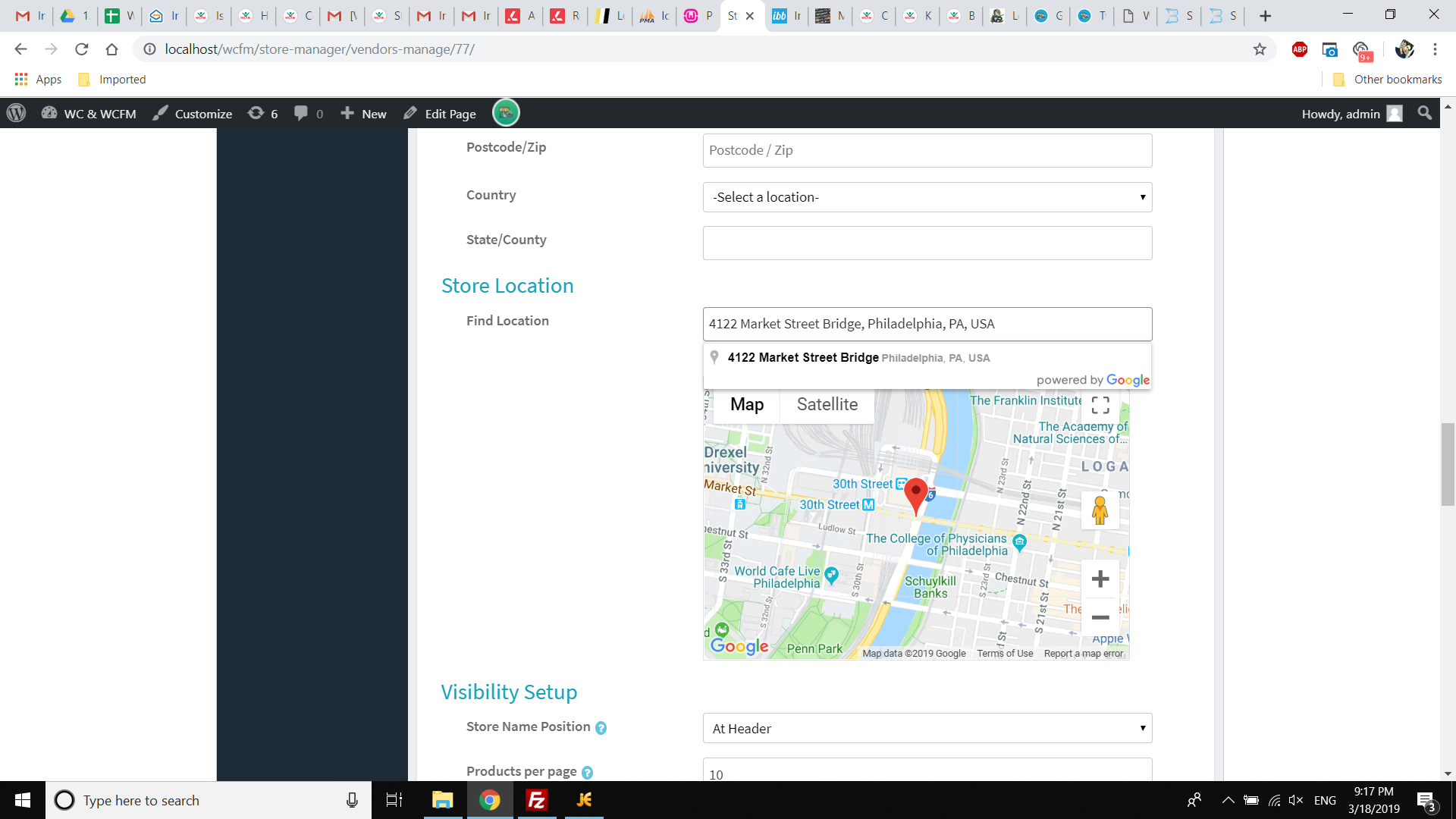Close the active St tab
The height and width of the screenshot is (819, 1456).
coord(749,16)
